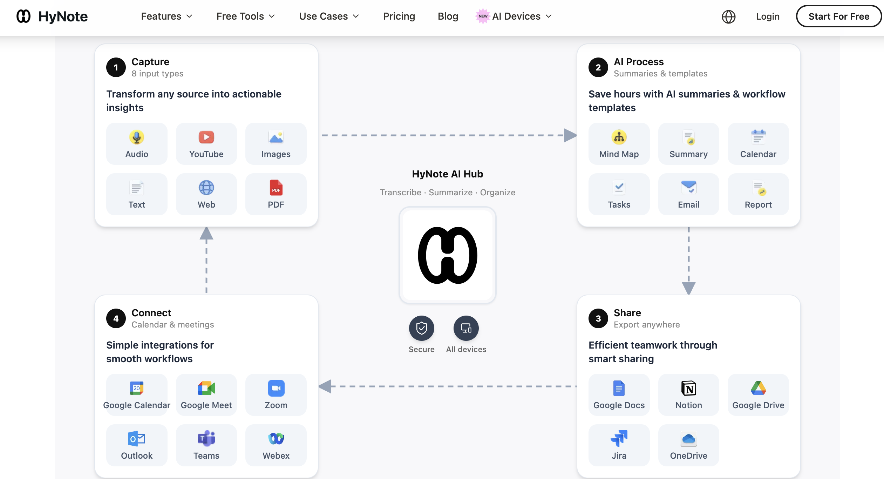884x479 pixels.
Task: Click the "Summaries & templates" subtitle
Action: (660, 74)
